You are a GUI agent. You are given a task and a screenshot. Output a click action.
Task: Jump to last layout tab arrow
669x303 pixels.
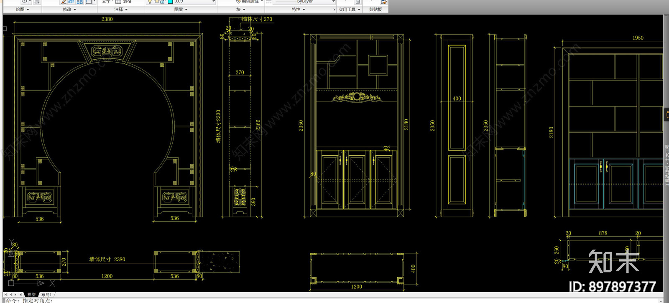coord(20,295)
